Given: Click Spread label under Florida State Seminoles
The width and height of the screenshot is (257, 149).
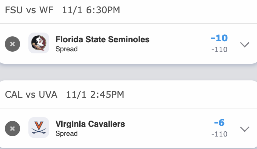Looking at the screenshot, I should (67, 49).
